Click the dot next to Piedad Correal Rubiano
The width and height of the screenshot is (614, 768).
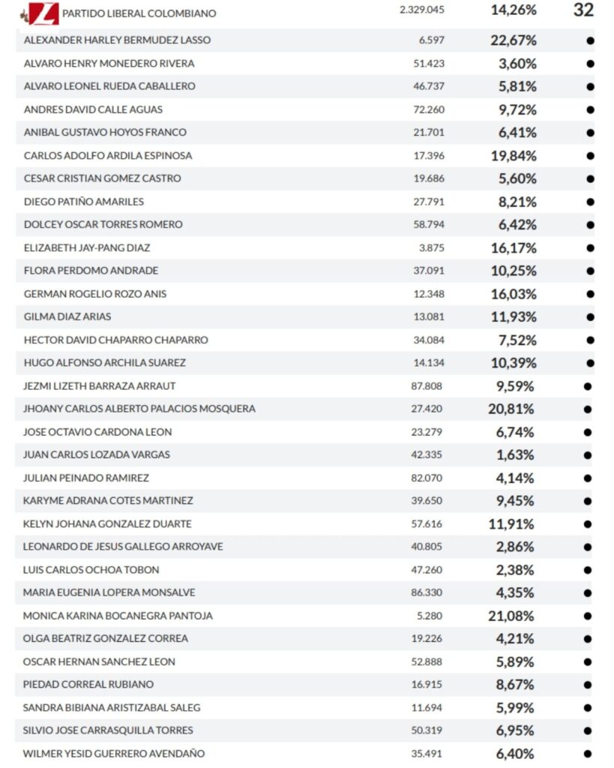point(588,685)
